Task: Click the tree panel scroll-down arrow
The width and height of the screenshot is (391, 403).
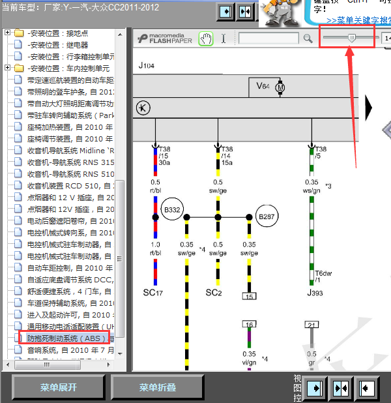Action: (120, 354)
